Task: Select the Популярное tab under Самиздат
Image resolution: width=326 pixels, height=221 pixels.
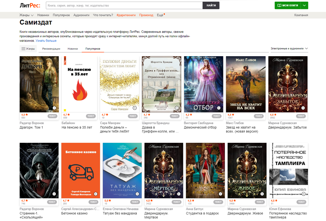Action: (93, 49)
